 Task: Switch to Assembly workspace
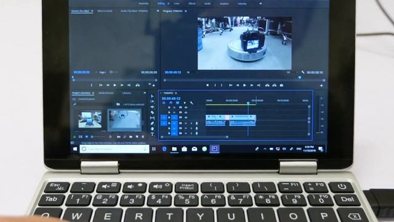143,4
